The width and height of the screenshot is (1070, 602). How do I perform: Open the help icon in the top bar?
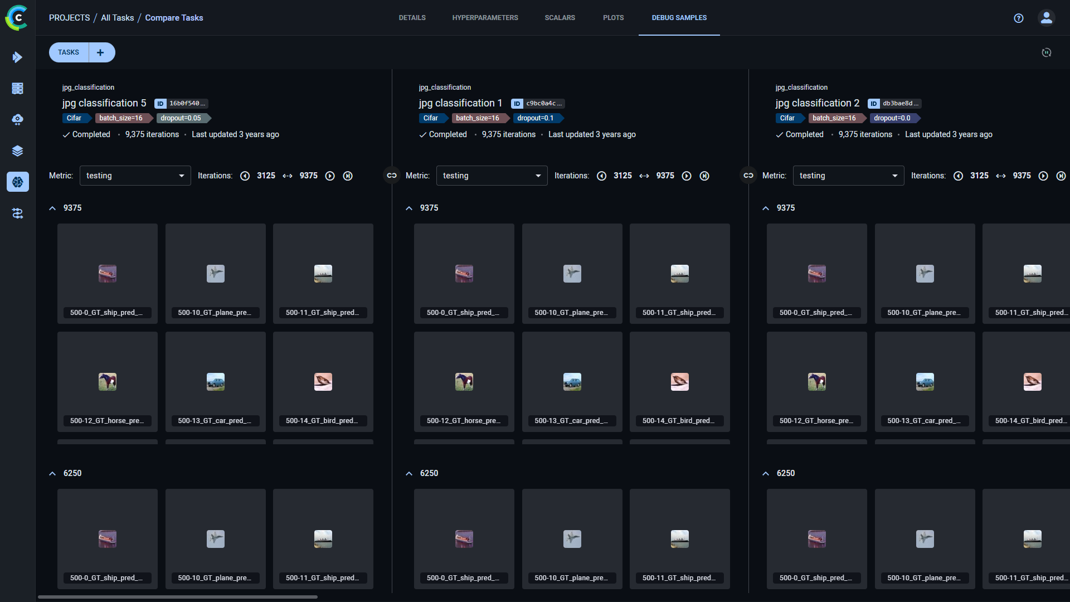pyautogui.click(x=1019, y=18)
